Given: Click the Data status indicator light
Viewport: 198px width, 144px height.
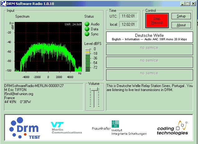Looking at the screenshot, I should pyautogui.click(x=87, y=29).
